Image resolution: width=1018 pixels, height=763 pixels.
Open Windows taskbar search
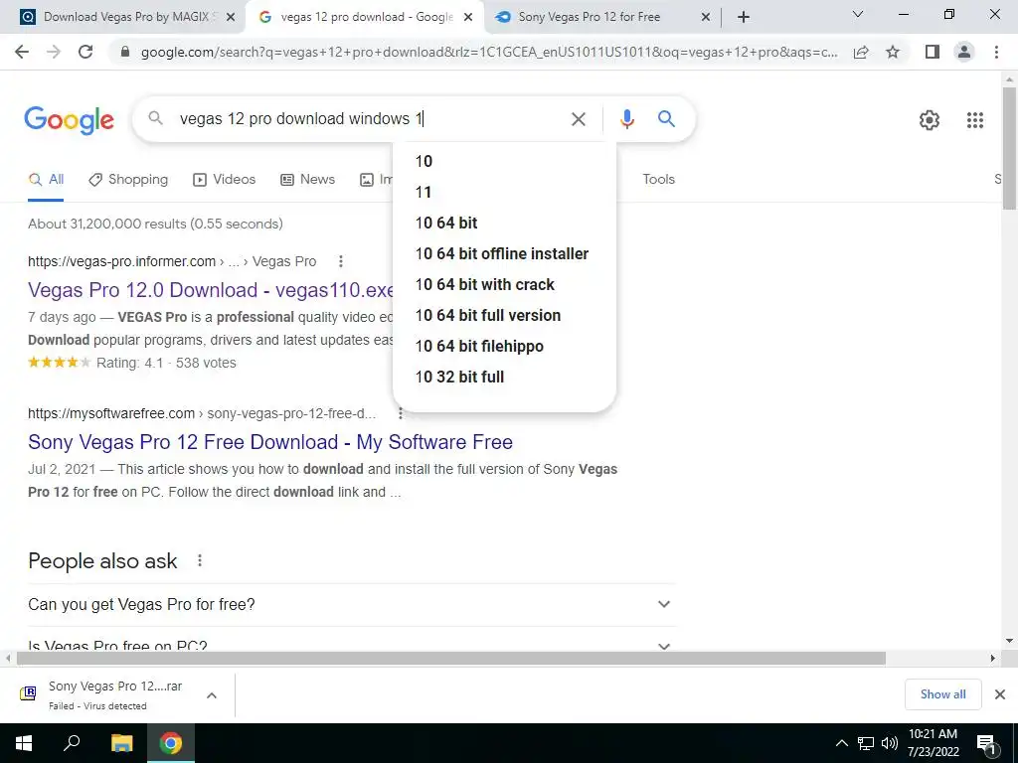(72, 743)
